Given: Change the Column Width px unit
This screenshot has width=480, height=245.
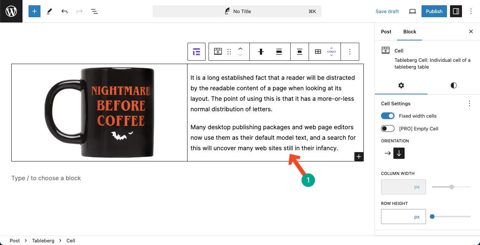Looking at the screenshot, I should pyautogui.click(x=417, y=187).
